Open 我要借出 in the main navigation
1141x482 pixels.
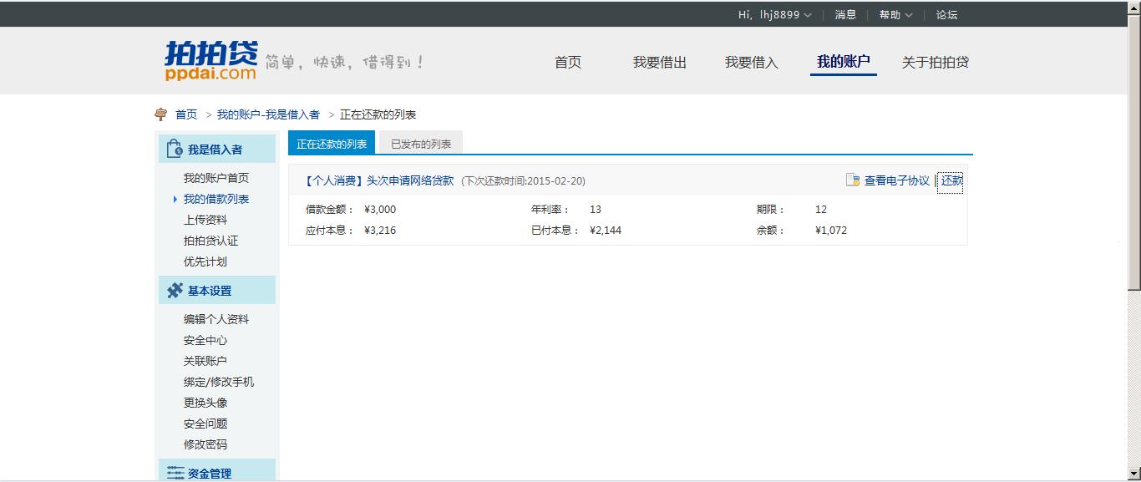pos(659,63)
